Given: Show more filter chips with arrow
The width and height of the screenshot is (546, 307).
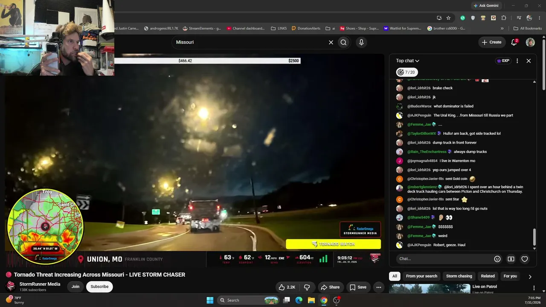Looking at the screenshot, I should [530, 276].
